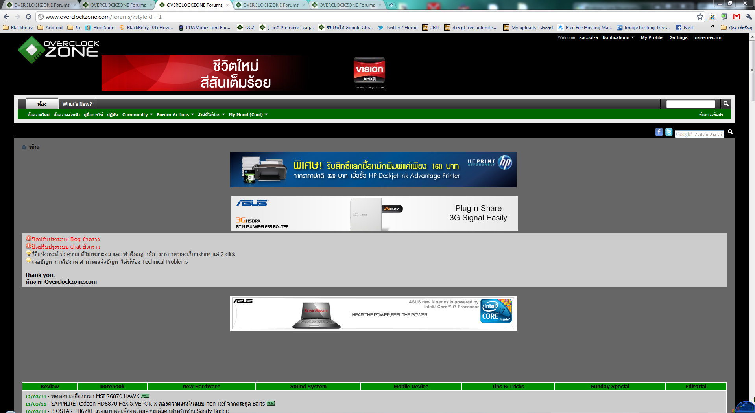
Task: Click the ASUS Plug-n-Share router banner
Action: 374,213
